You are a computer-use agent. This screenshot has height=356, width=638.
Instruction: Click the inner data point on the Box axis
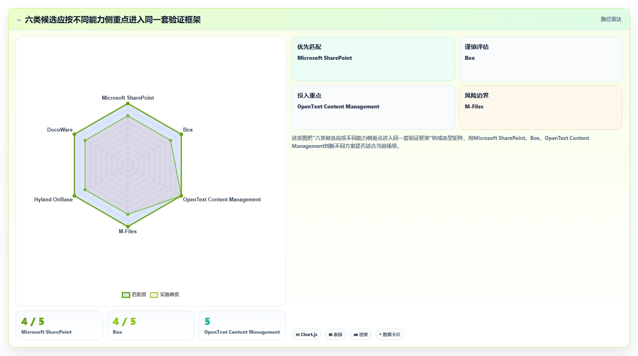[171, 140]
